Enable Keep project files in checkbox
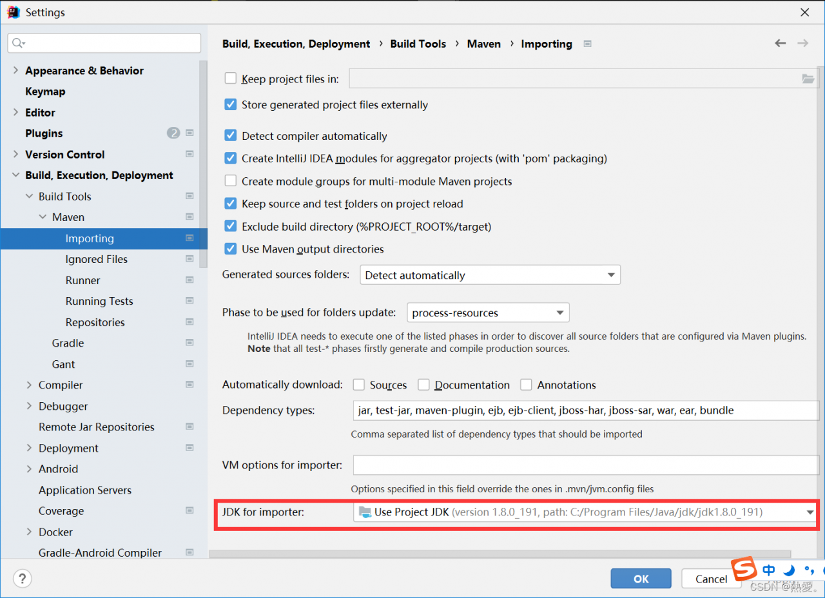This screenshot has height=598, width=825. pos(230,79)
